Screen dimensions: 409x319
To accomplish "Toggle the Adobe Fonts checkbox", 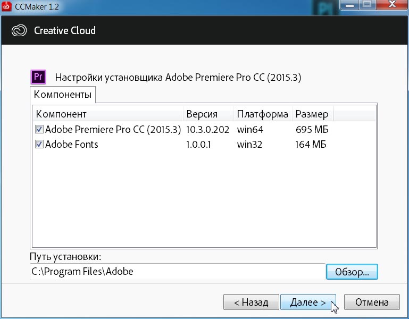I will pos(39,145).
